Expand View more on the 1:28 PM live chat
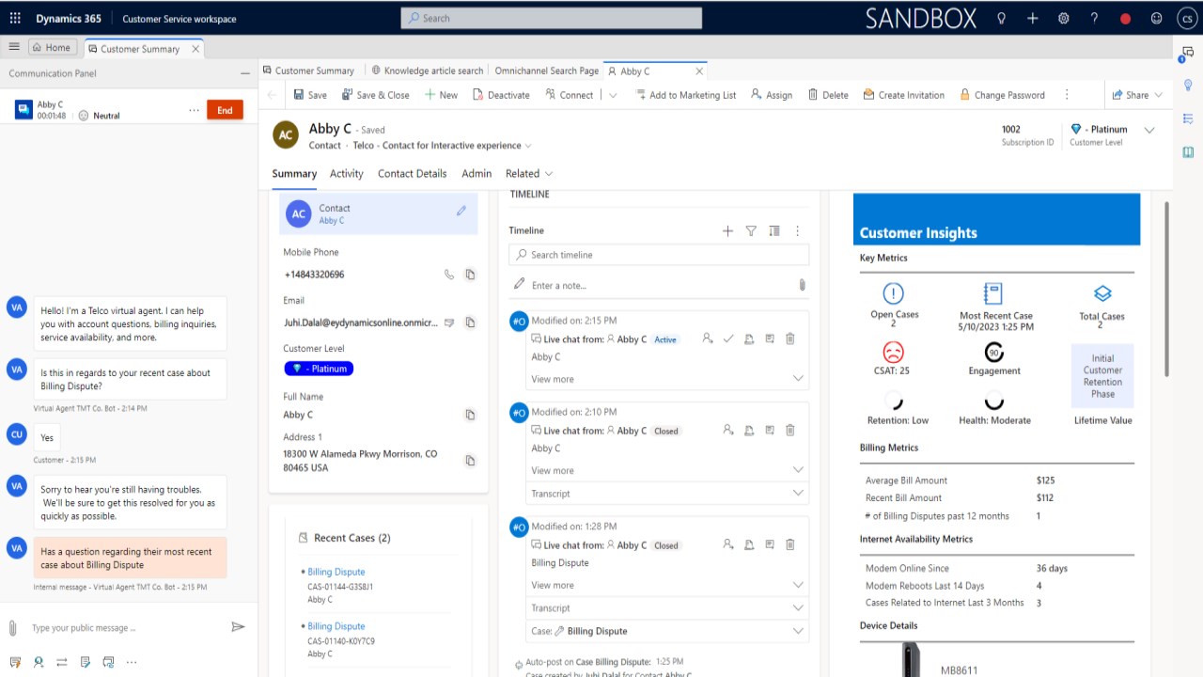 pyautogui.click(x=667, y=585)
